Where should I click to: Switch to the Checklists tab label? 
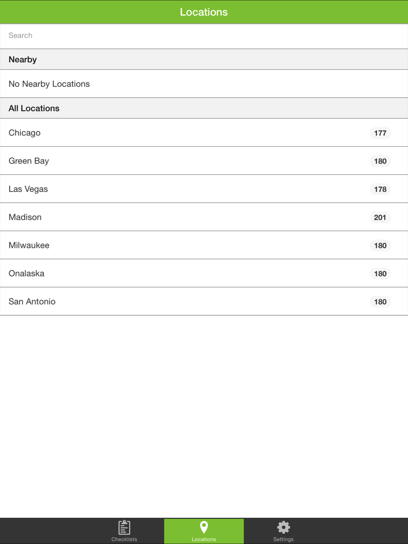click(124, 539)
